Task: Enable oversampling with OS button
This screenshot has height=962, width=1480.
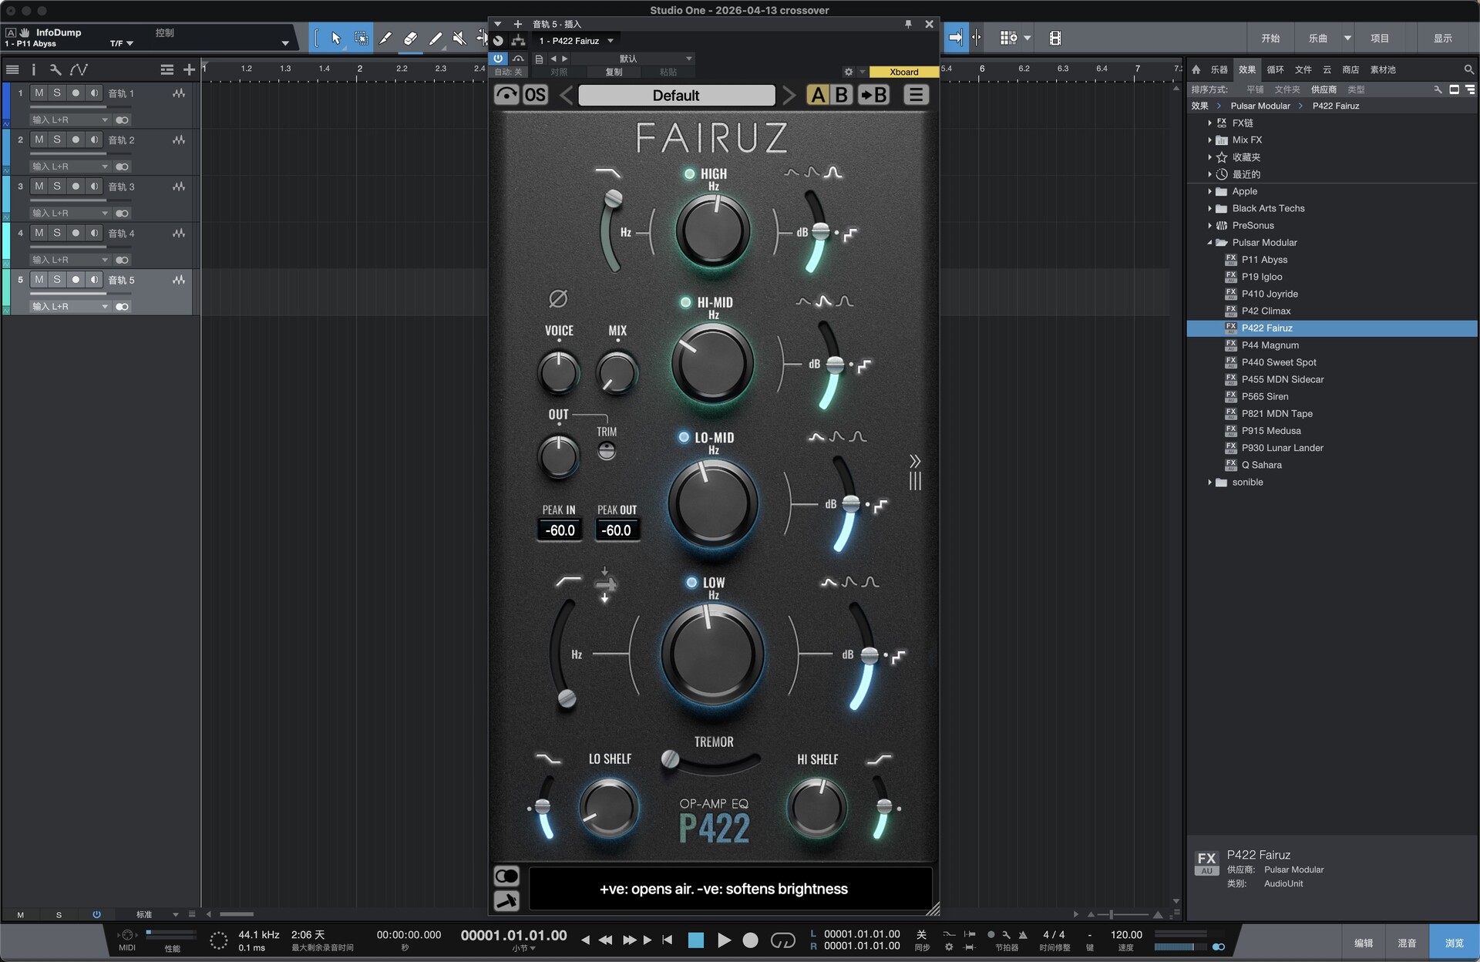Action: 535,95
